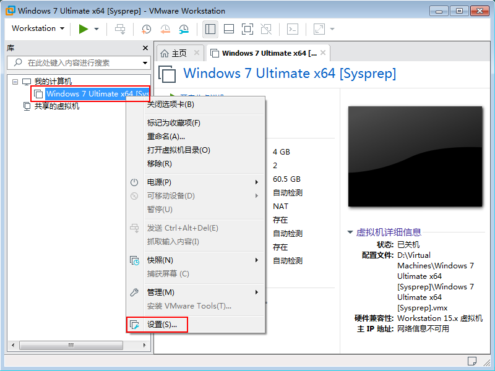Image resolution: width=495 pixels, height=371 pixels.
Task: Enter full screen mode from toolbar
Action: [247, 29]
